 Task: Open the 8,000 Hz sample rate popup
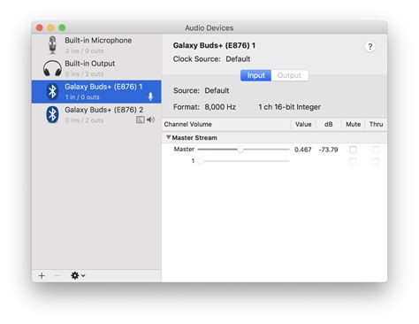click(x=220, y=107)
